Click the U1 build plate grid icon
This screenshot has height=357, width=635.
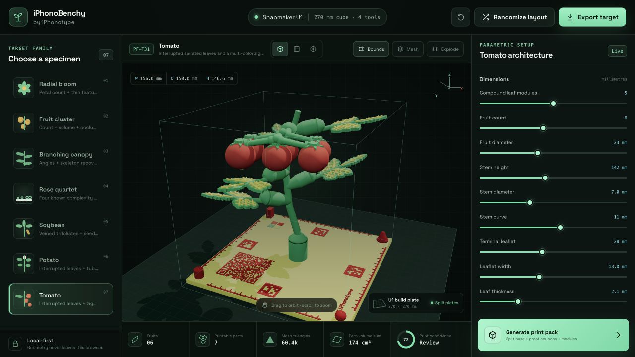(379, 303)
